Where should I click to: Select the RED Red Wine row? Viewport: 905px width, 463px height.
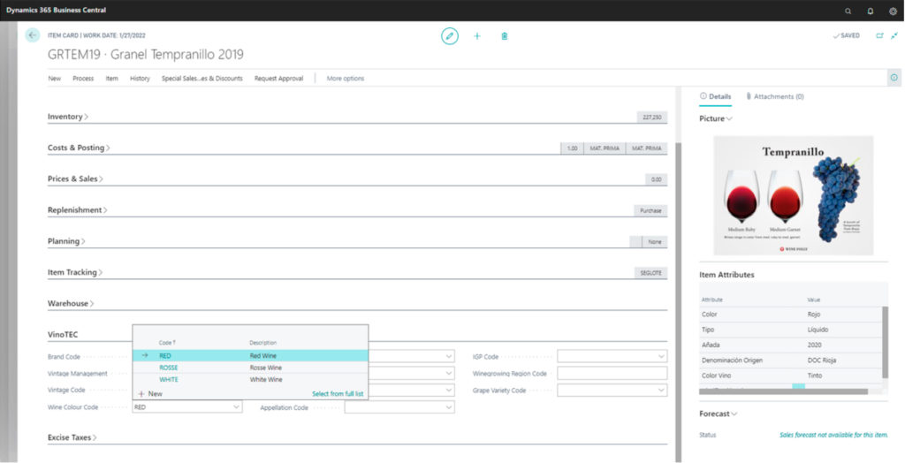(250, 355)
